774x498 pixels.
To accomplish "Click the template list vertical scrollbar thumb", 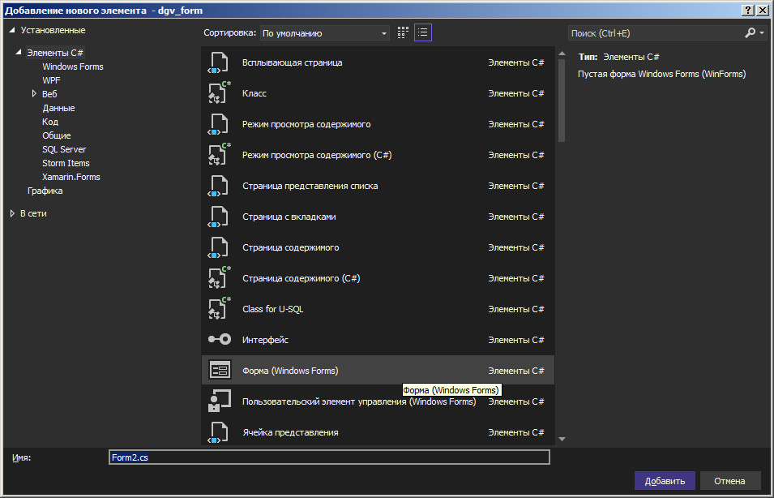I will pos(561,101).
